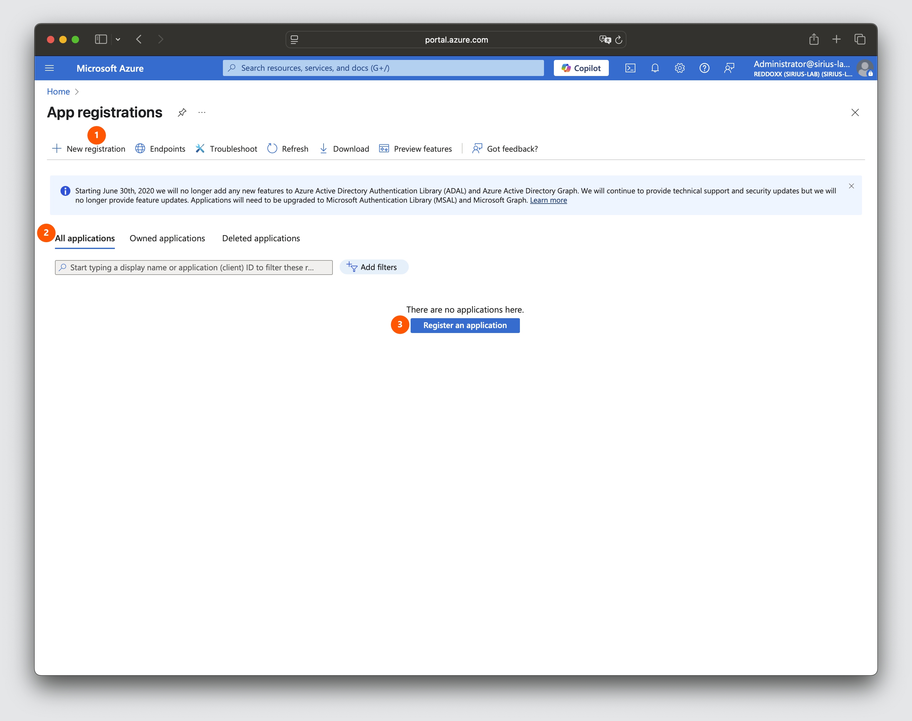Open the help question mark menu
Viewport: 912px width, 721px height.
tap(704, 68)
